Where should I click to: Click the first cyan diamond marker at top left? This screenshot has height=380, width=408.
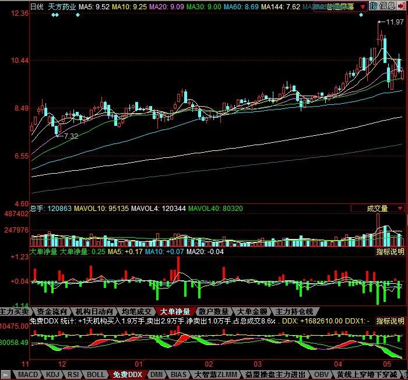(x=53, y=15)
